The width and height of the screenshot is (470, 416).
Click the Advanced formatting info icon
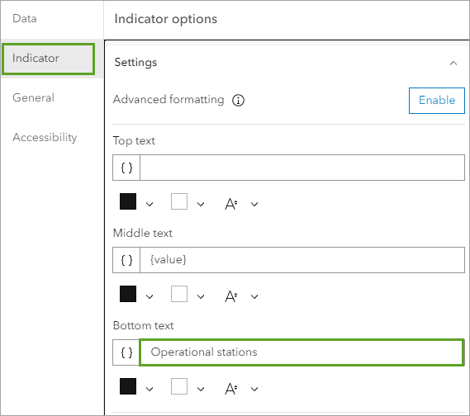238,100
